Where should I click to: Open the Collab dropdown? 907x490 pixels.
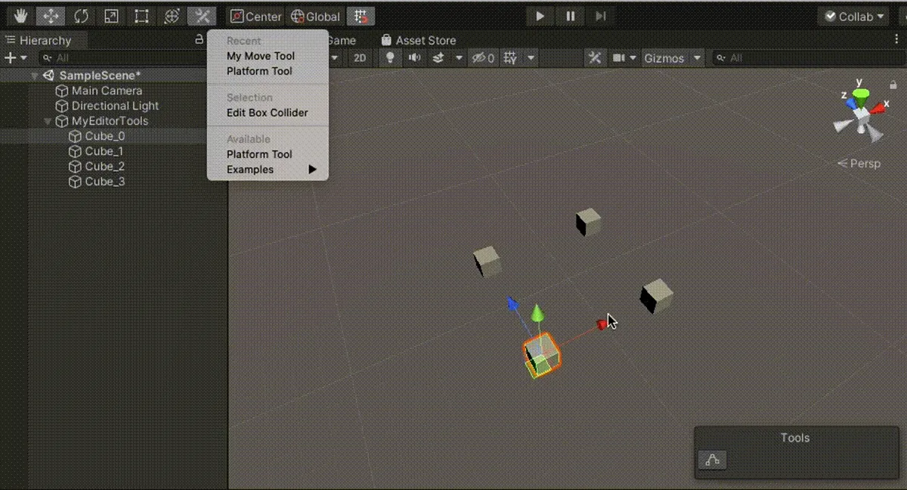[x=855, y=17]
